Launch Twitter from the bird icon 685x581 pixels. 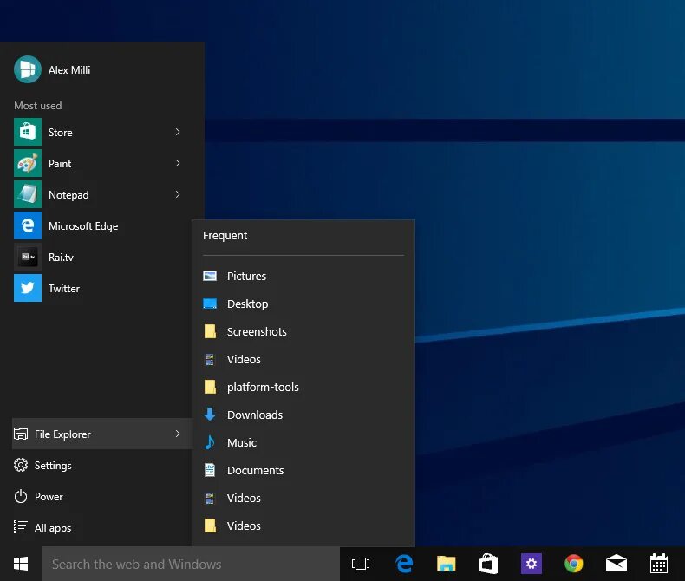click(x=28, y=288)
